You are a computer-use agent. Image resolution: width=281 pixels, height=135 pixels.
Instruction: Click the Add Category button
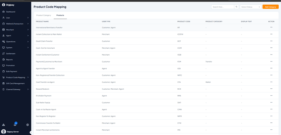point(270,7)
